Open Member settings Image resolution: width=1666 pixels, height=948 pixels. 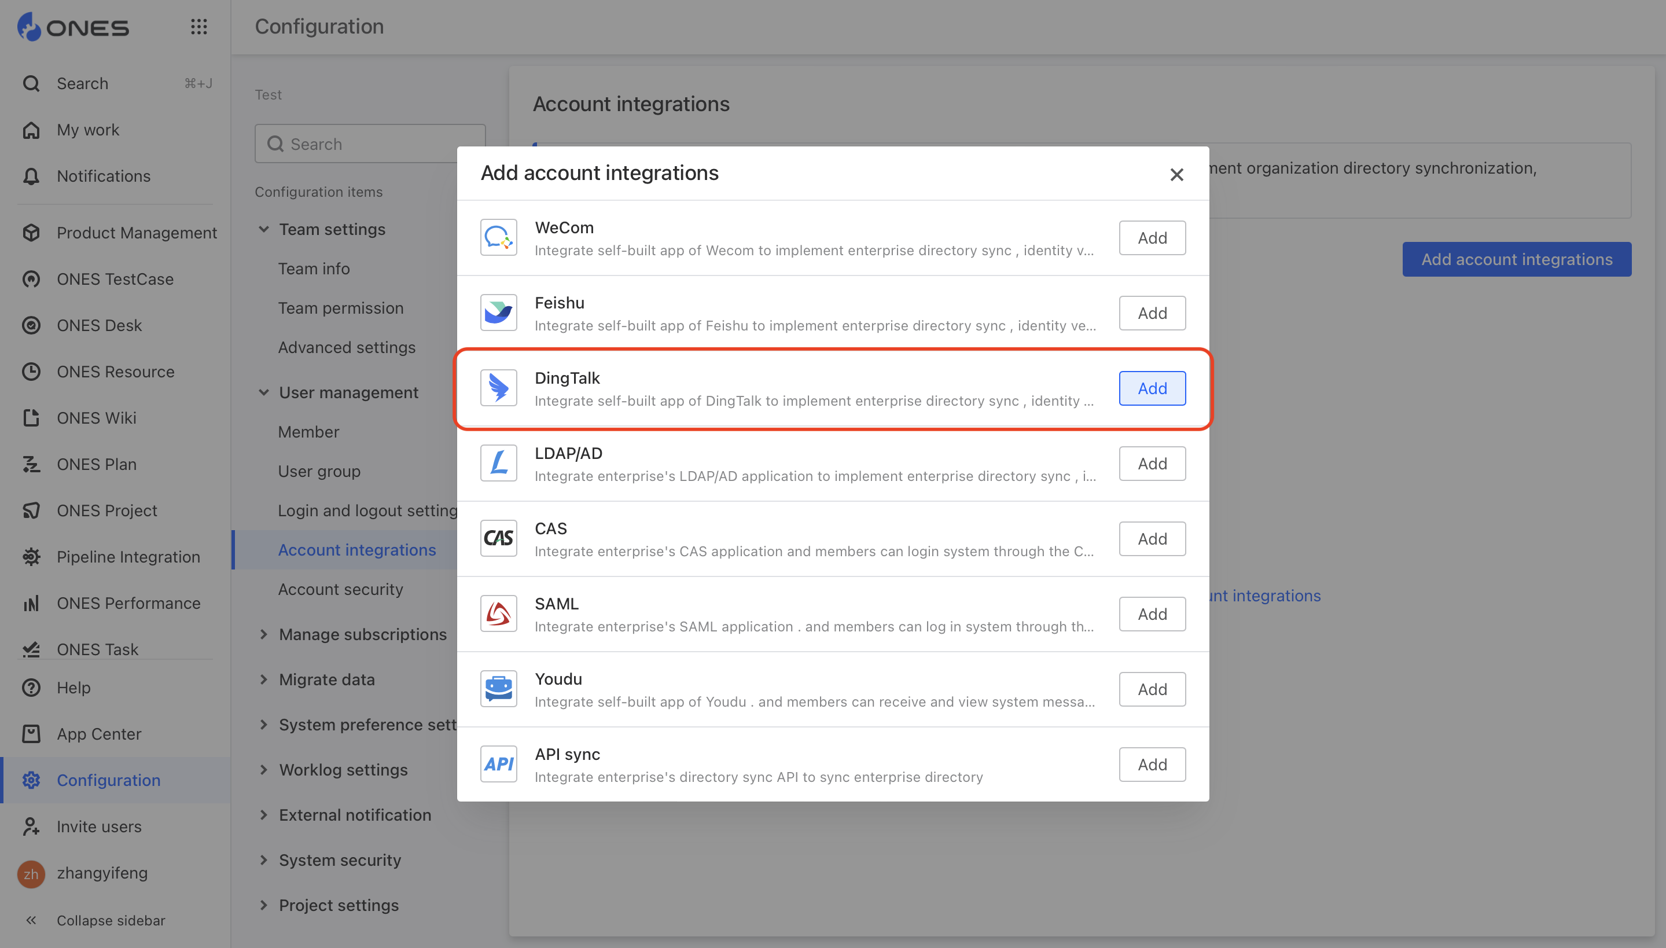(308, 432)
